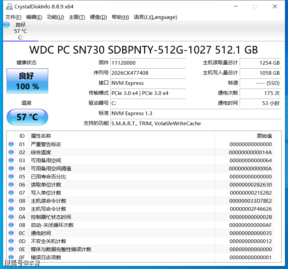Click status orb for attribute 0C 通电时间
288x269 pixels.
click(x=11, y=233)
